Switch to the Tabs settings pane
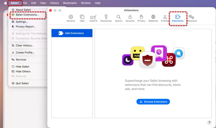Screen dimensions: 216x128 82,18
